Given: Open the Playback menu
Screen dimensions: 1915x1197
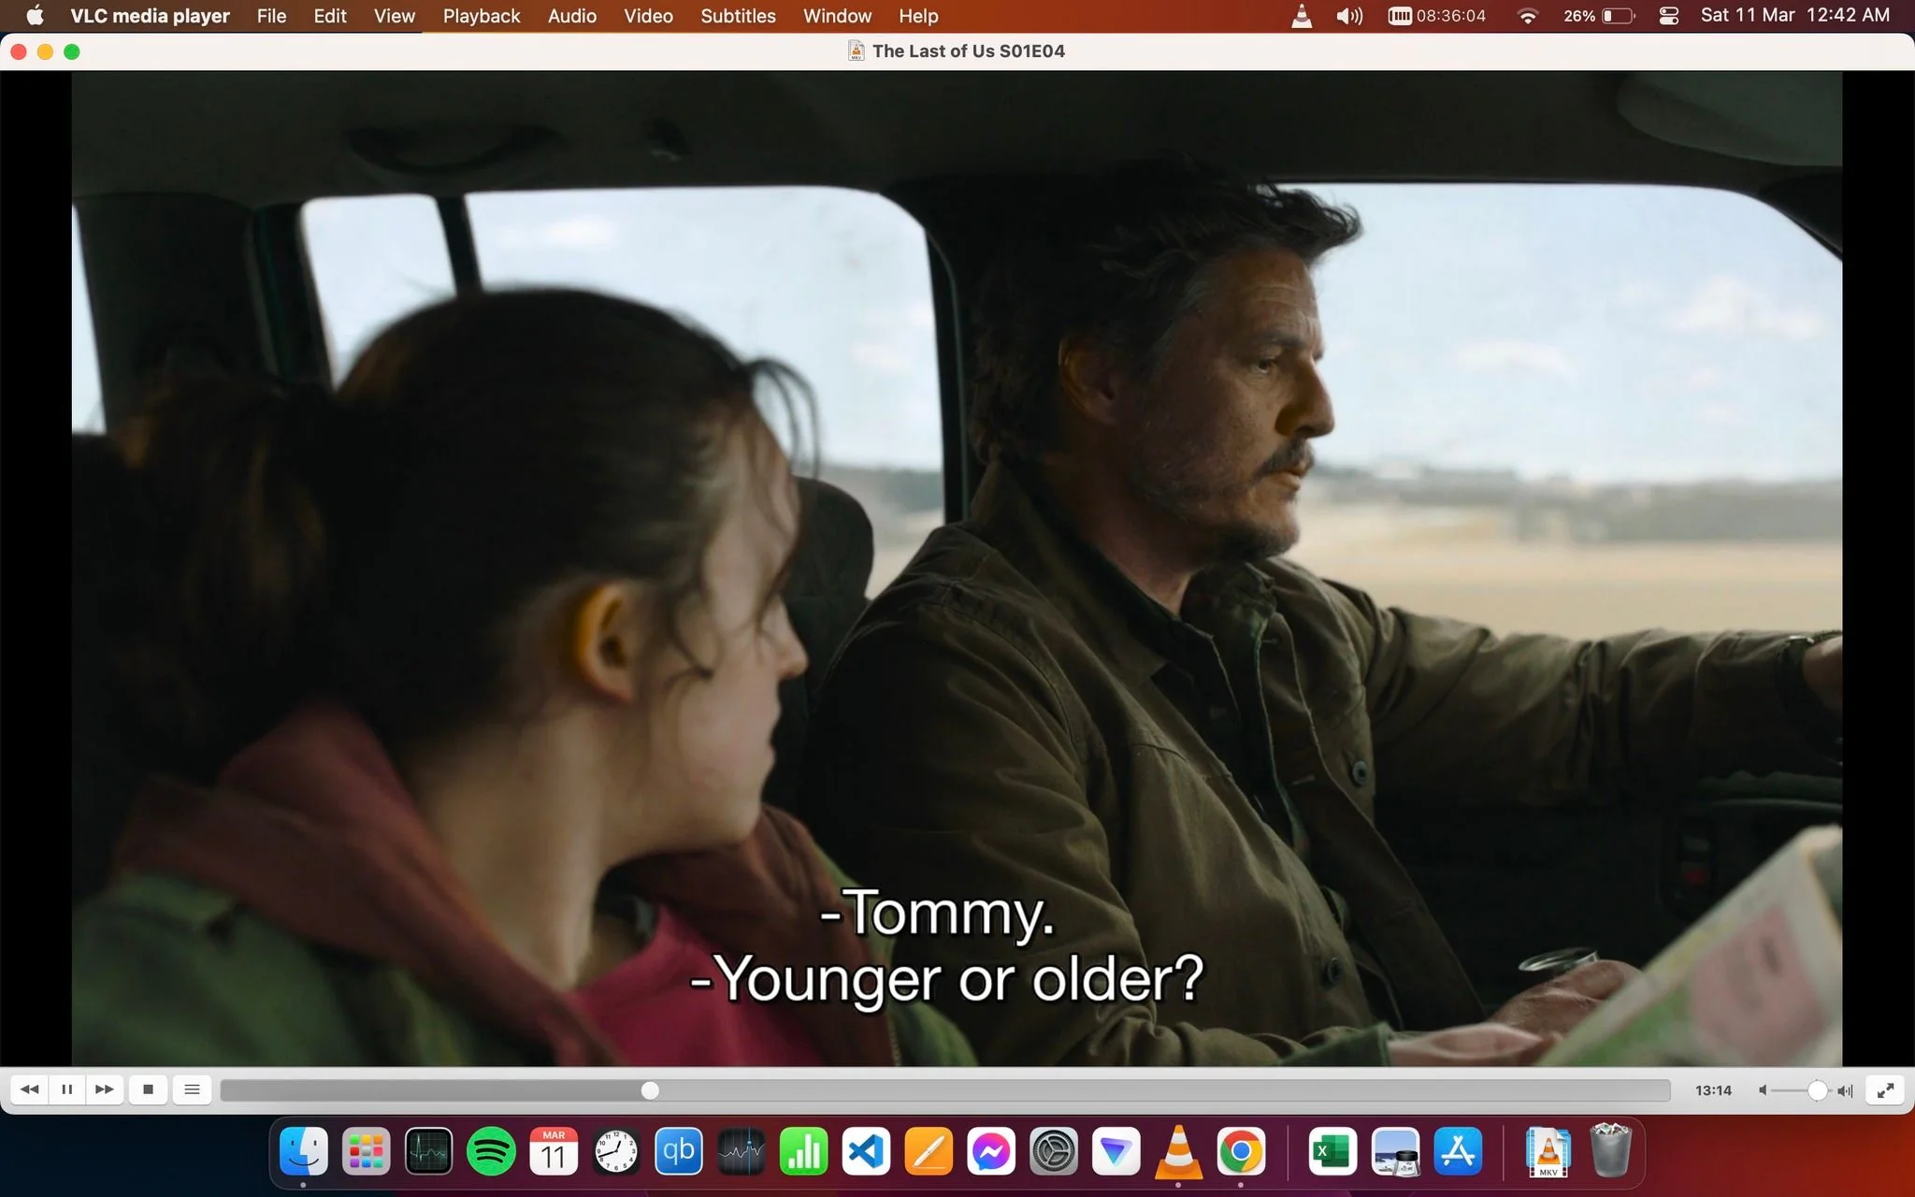Looking at the screenshot, I should 482,16.
